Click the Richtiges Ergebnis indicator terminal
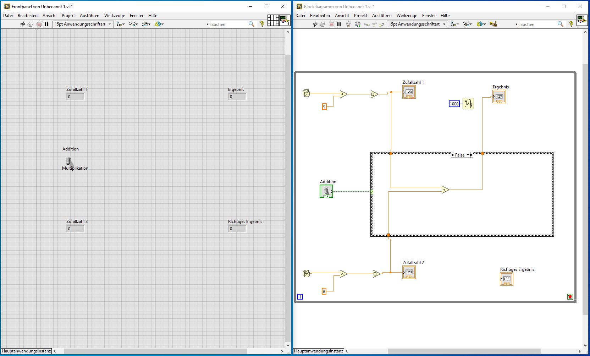Image resolution: width=590 pixels, height=356 pixels. pos(506,279)
